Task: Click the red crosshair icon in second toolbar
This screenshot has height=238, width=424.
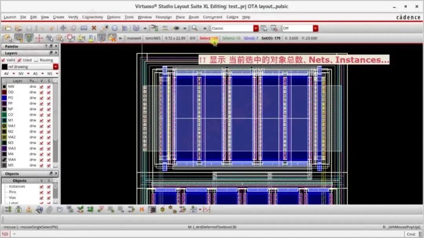Action: pos(39,38)
